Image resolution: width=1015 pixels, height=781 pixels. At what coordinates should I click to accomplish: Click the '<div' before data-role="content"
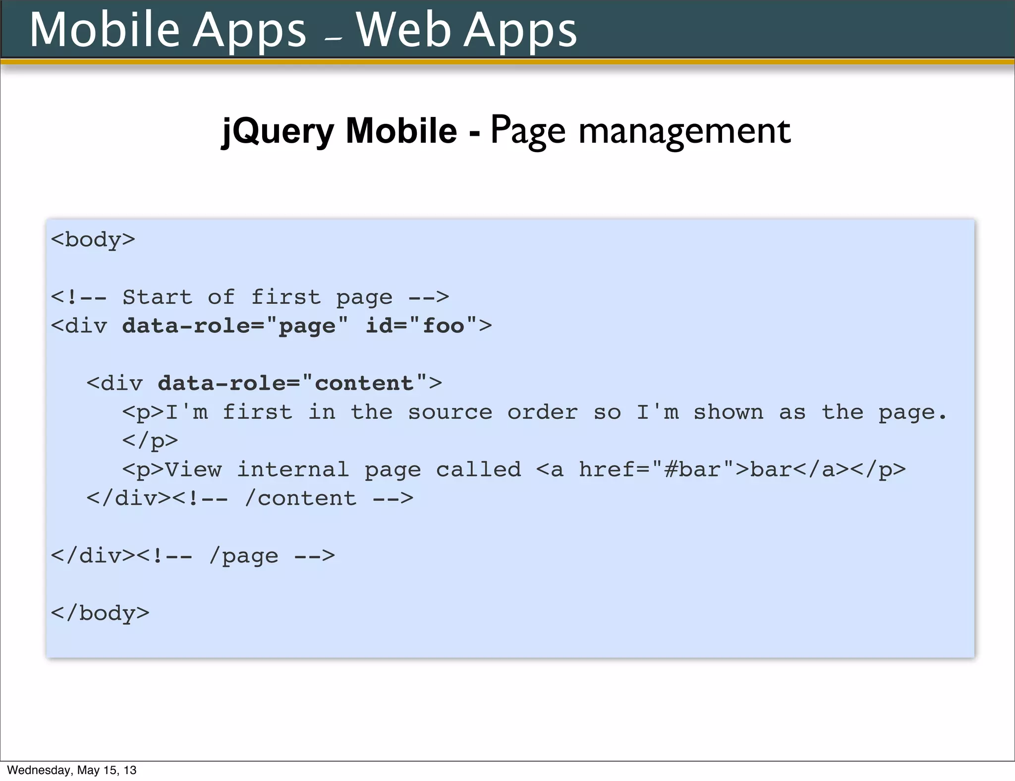click(114, 384)
